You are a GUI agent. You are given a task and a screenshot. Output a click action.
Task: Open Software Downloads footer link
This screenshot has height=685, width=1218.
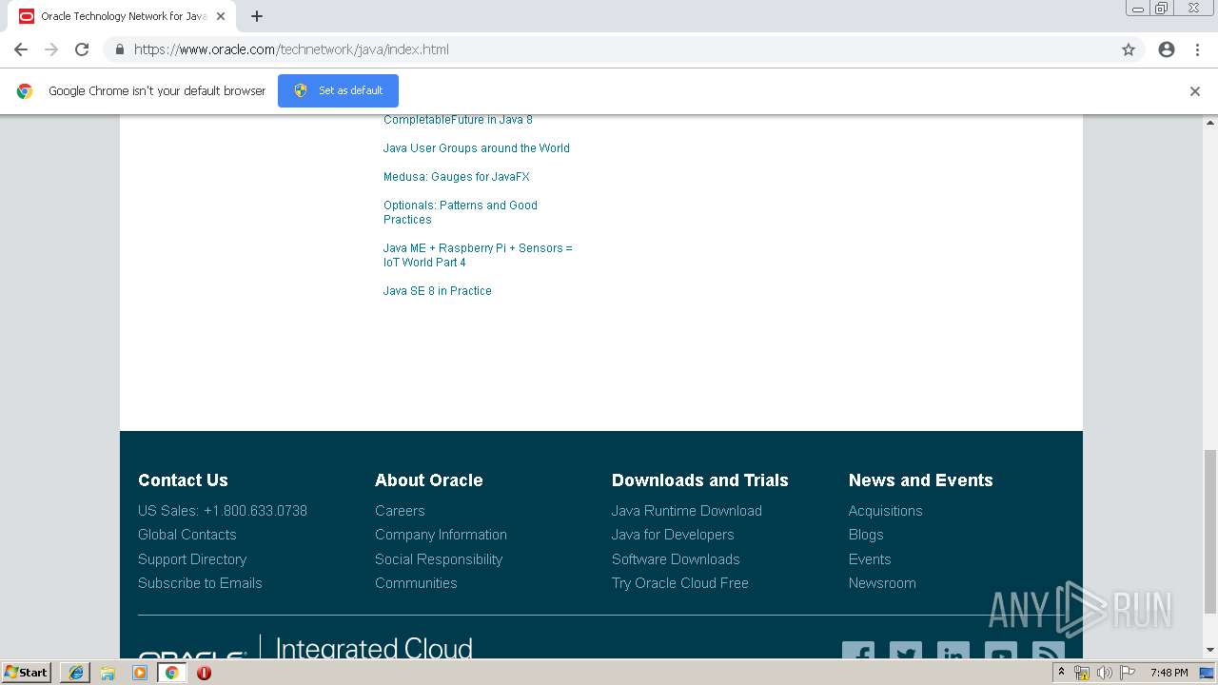tap(676, 559)
